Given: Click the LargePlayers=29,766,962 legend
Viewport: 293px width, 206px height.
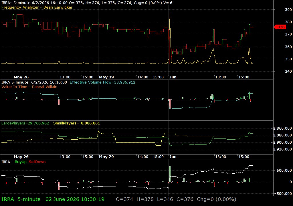Looking at the screenshot, I should [x=25, y=123].
